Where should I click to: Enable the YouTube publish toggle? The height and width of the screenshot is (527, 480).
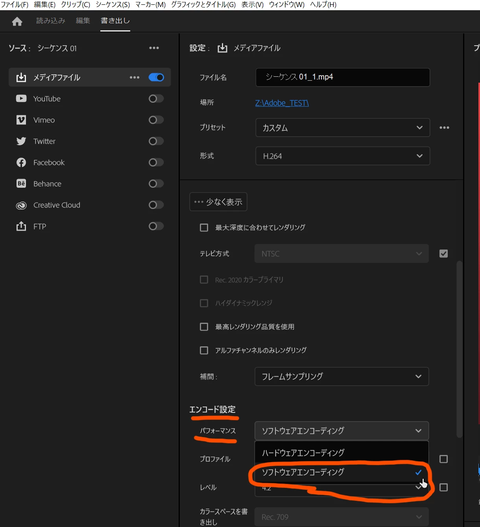point(156,99)
